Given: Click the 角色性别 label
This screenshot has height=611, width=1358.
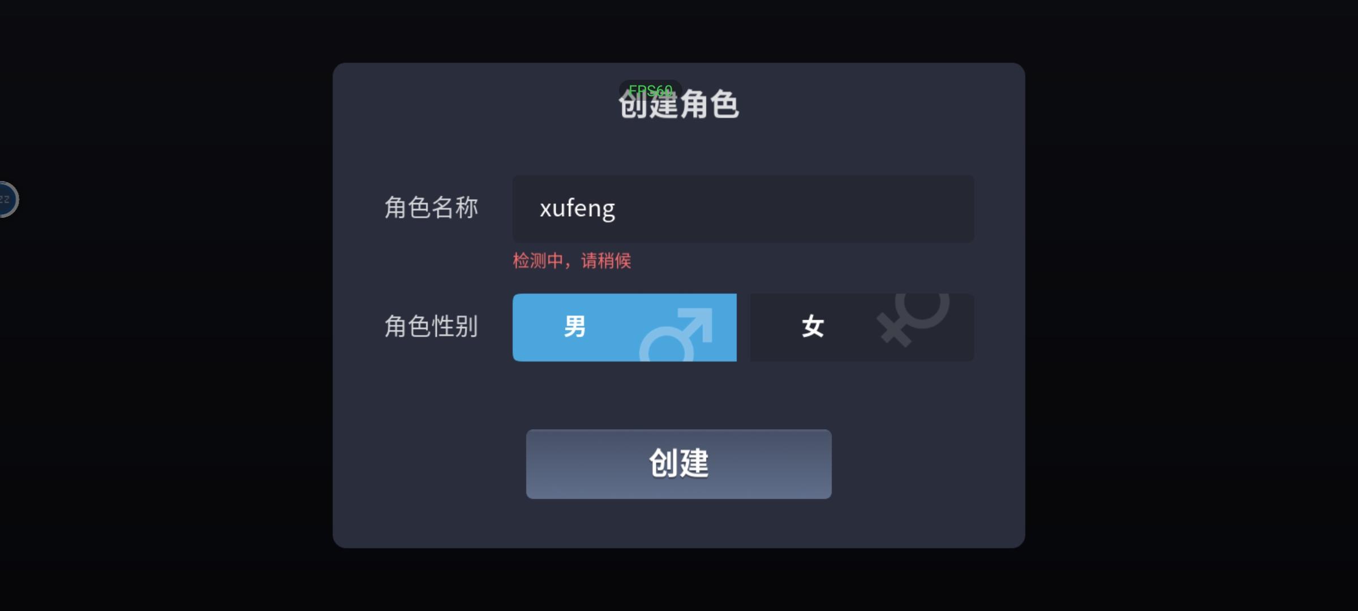Looking at the screenshot, I should [x=431, y=326].
